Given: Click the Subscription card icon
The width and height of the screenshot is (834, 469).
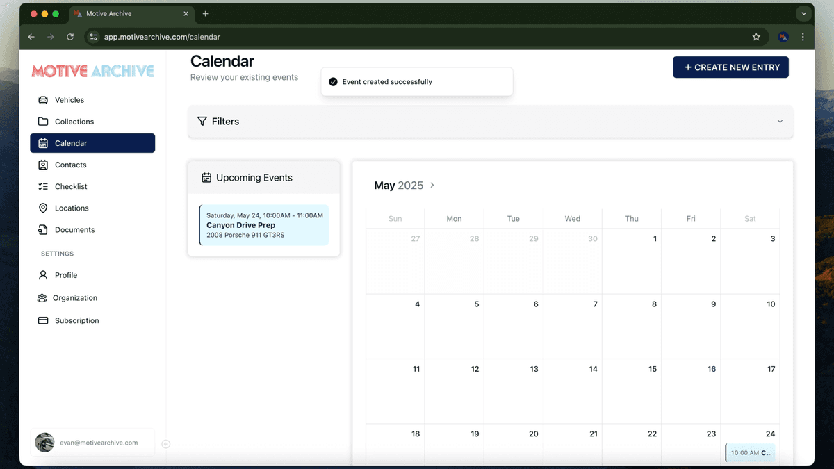Looking at the screenshot, I should coord(43,320).
